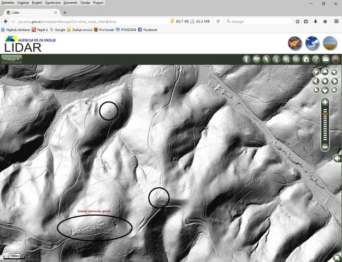
Task: Click the site info icon in the address bar
Action: [x=13, y=21]
